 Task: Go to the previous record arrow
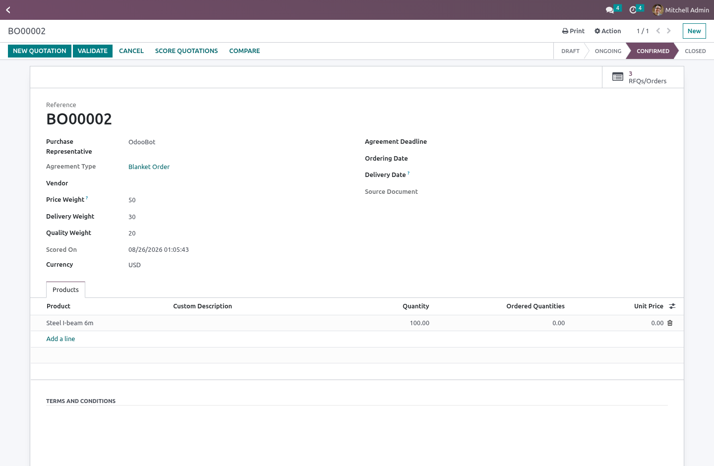pyautogui.click(x=658, y=31)
